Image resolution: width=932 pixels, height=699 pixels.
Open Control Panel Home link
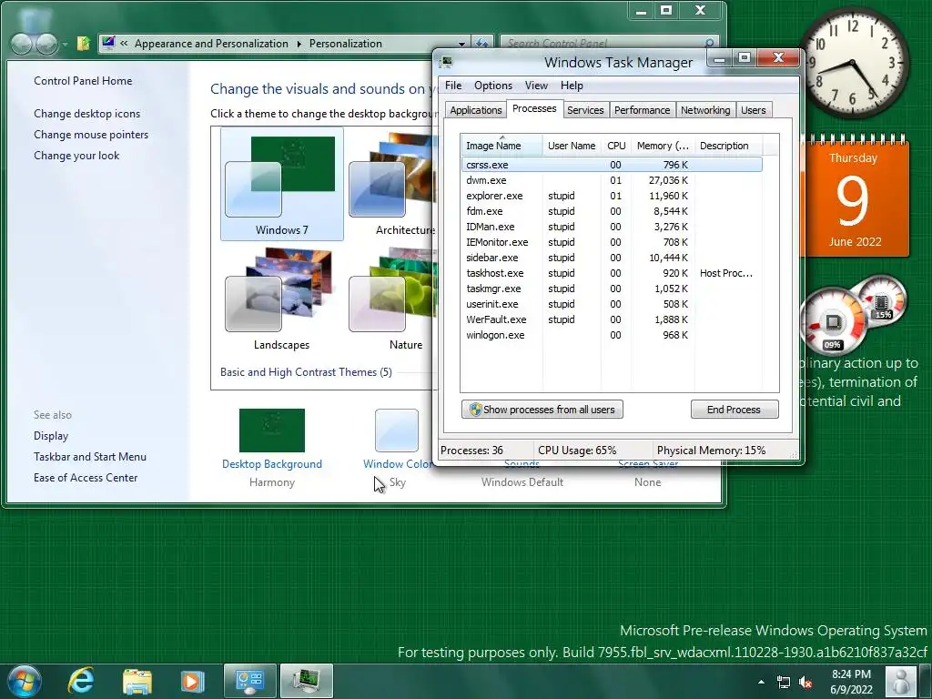tap(83, 81)
